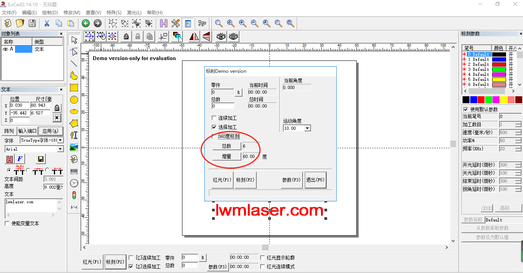Image resolution: width=523 pixels, height=273 pixels.
Task: Click the blue F font settings icon
Action: 20,159
